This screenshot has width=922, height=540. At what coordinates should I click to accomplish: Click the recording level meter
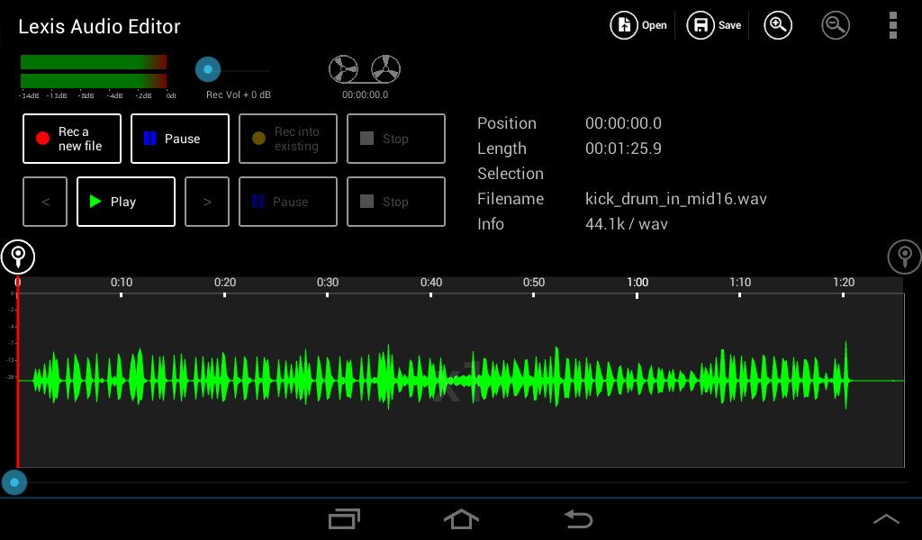coord(94,71)
